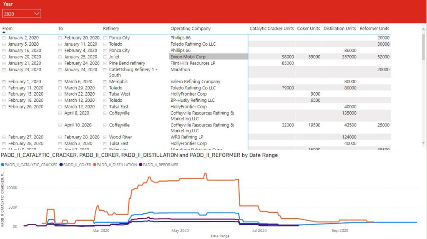Sort by the Refinery column header
The image size is (427, 239).
click(x=111, y=28)
